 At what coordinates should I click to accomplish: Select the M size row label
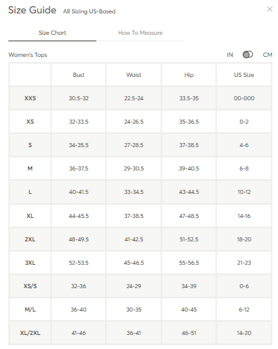tap(30, 168)
